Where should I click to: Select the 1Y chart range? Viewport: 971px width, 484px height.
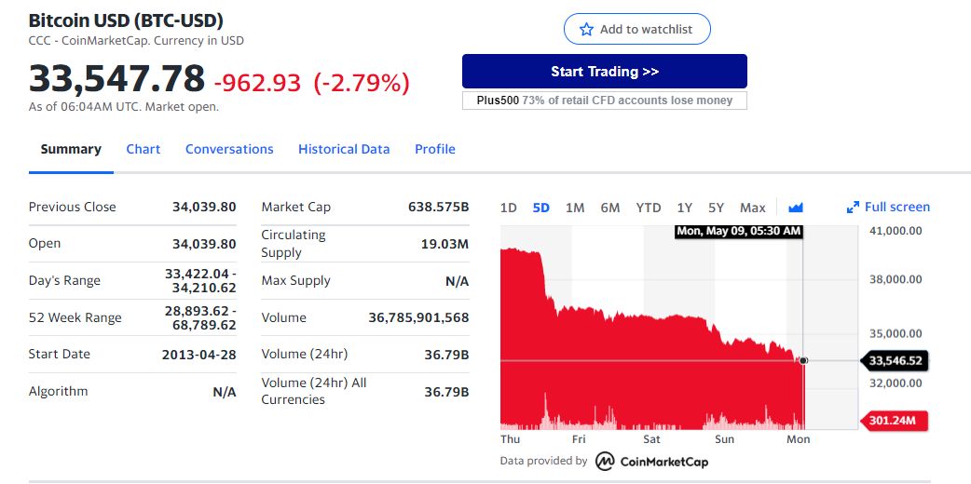point(684,208)
